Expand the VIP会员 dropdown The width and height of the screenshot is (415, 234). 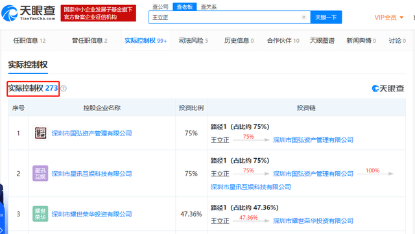pyautogui.click(x=389, y=18)
